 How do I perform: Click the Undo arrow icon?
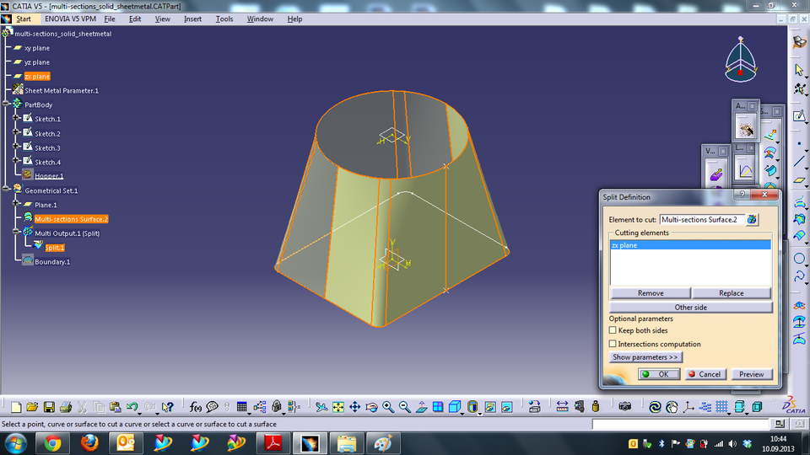point(132,407)
